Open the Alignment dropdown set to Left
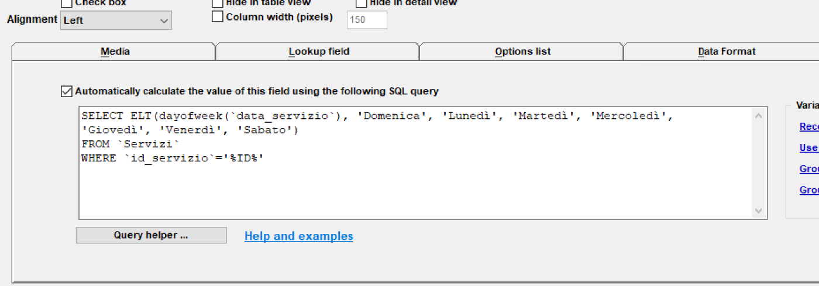819x286 pixels. point(116,20)
